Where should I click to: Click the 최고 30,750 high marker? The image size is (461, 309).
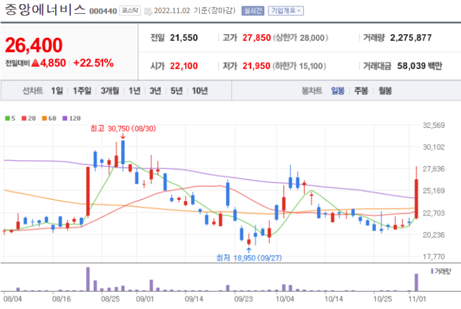[123, 129]
